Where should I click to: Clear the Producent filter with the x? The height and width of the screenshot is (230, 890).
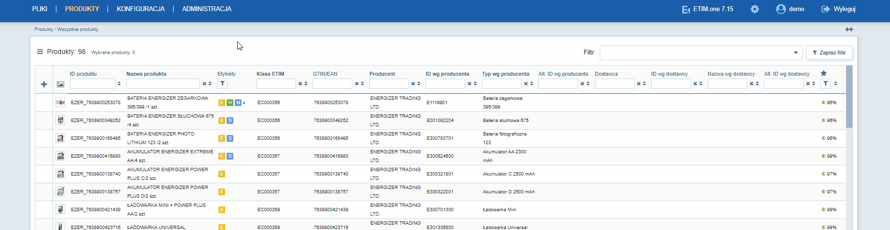tap(413, 84)
